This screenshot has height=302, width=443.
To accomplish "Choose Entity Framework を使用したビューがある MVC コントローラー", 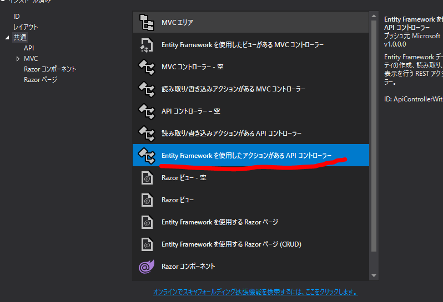I will click(x=243, y=45).
